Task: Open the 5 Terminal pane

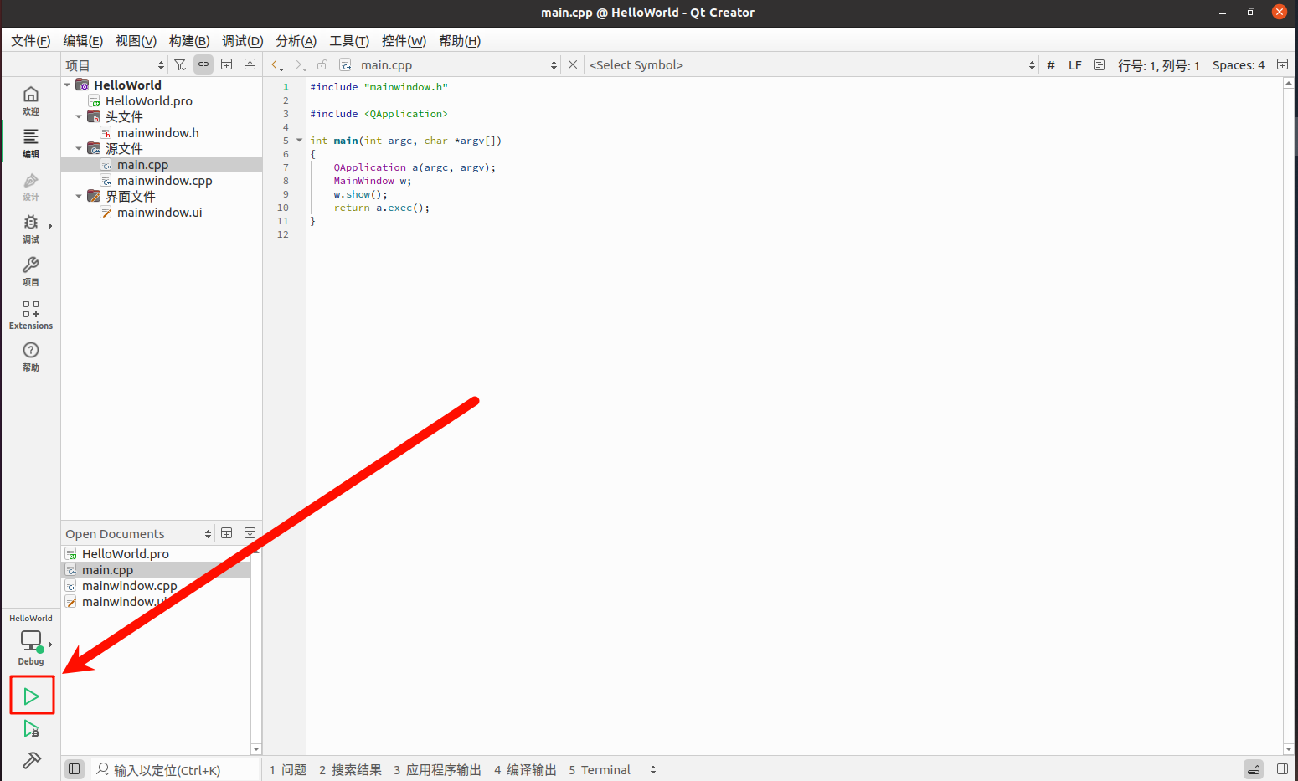Action: [600, 769]
